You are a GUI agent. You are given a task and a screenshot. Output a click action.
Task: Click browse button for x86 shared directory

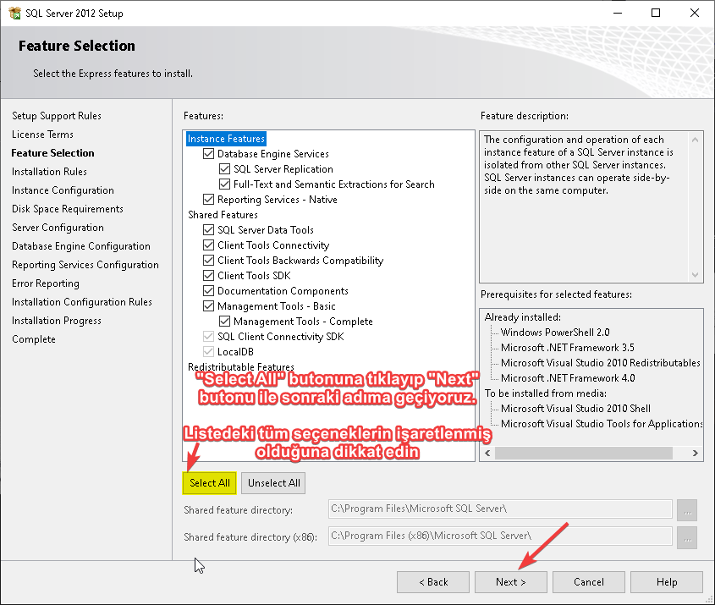pos(687,536)
